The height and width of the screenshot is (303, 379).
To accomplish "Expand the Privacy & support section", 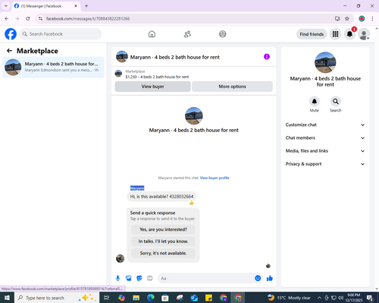I will tap(325, 164).
